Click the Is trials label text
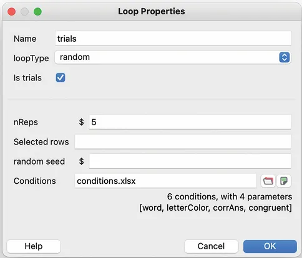Screen dimensions: 302x258 (x=27, y=78)
